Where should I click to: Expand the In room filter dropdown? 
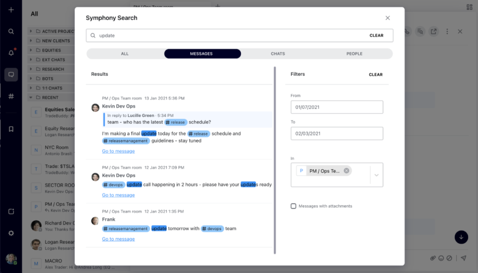[376, 175]
